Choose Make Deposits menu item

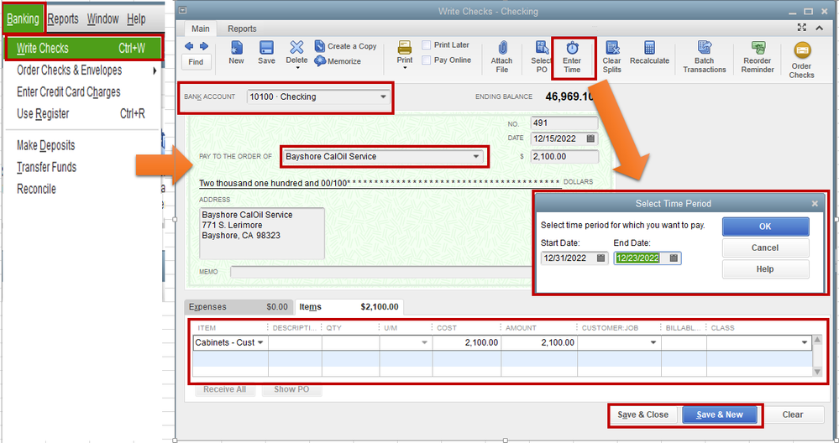click(46, 145)
